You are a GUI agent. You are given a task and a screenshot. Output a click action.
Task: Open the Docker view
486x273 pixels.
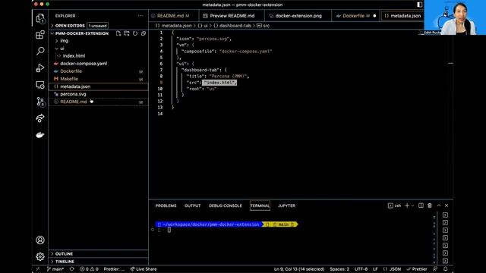pos(40,135)
